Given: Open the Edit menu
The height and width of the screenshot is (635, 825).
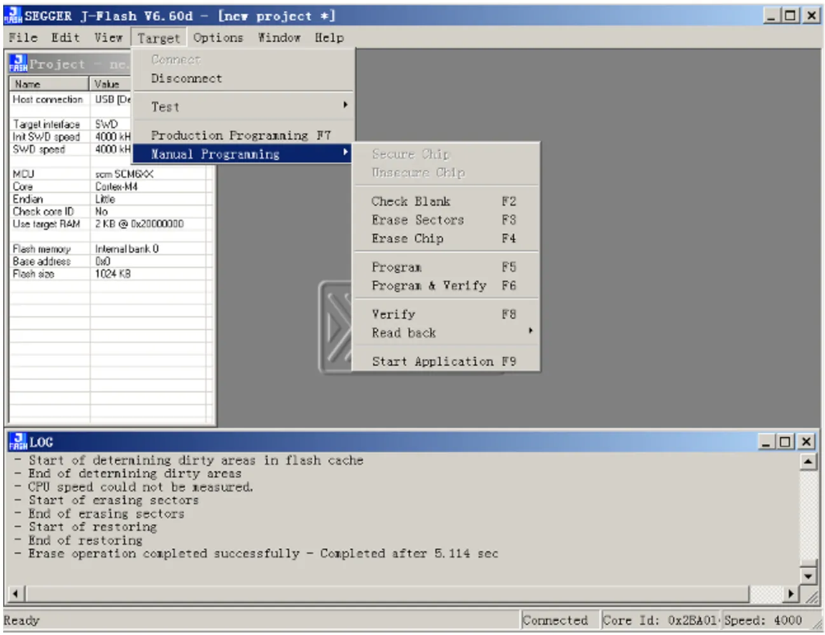Looking at the screenshot, I should pyautogui.click(x=65, y=37).
